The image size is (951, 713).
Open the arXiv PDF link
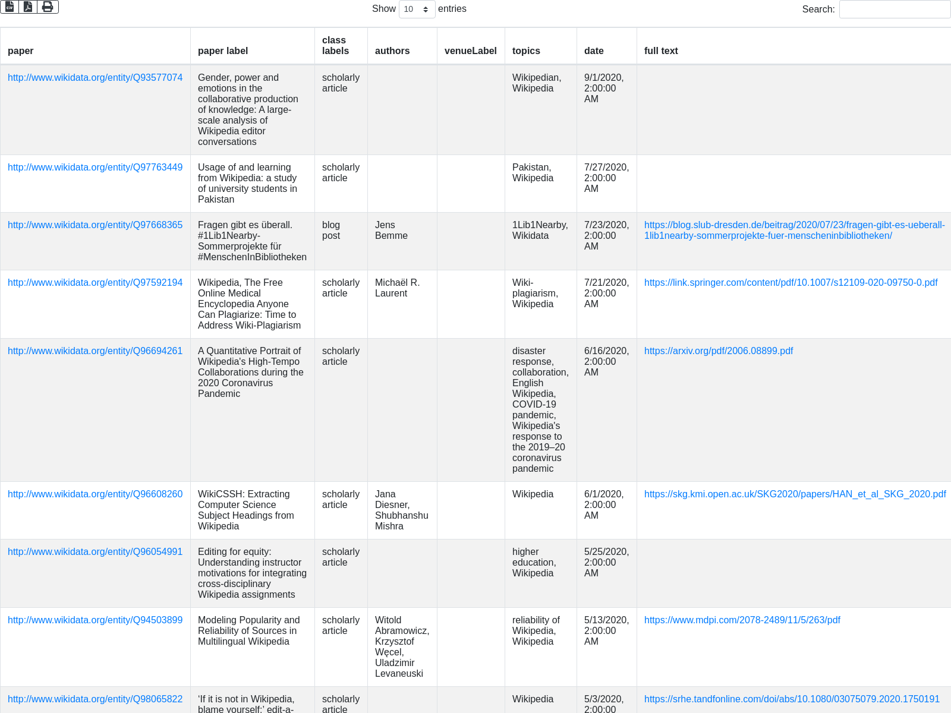719,351
